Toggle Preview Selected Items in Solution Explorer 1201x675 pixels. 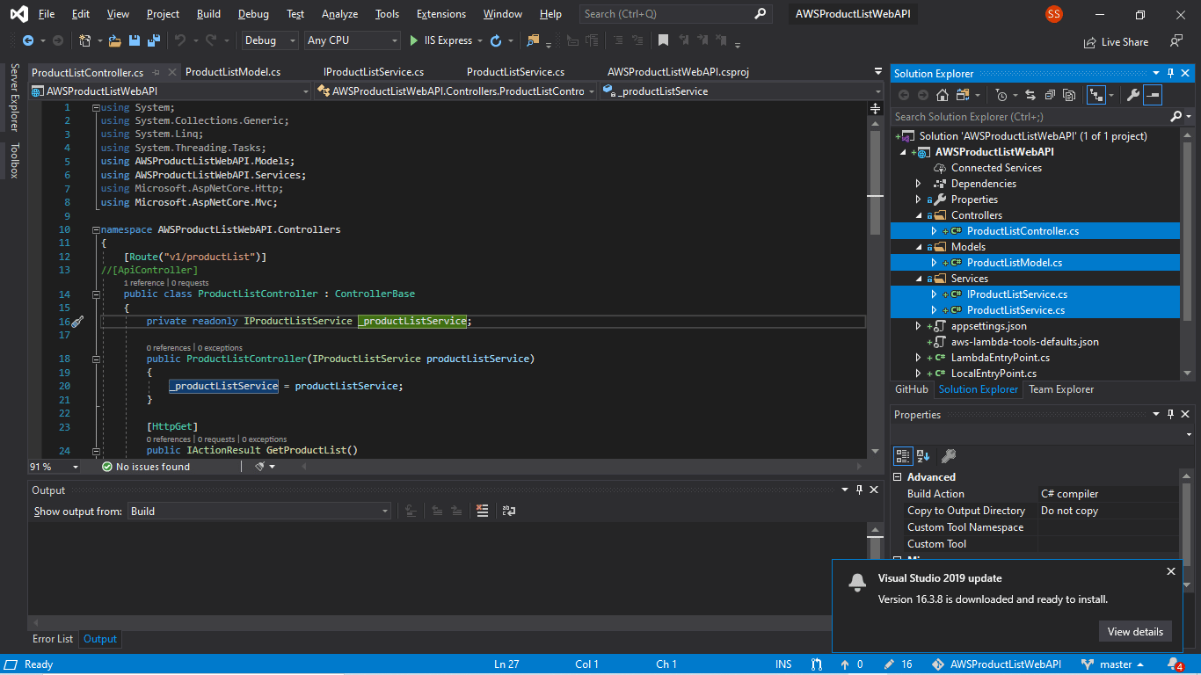1152,94
